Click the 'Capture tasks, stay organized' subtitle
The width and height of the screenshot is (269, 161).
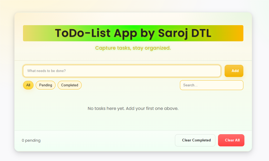click(133, 48)
